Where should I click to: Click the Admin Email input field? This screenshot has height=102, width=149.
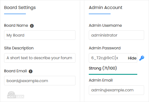[116, 90]
